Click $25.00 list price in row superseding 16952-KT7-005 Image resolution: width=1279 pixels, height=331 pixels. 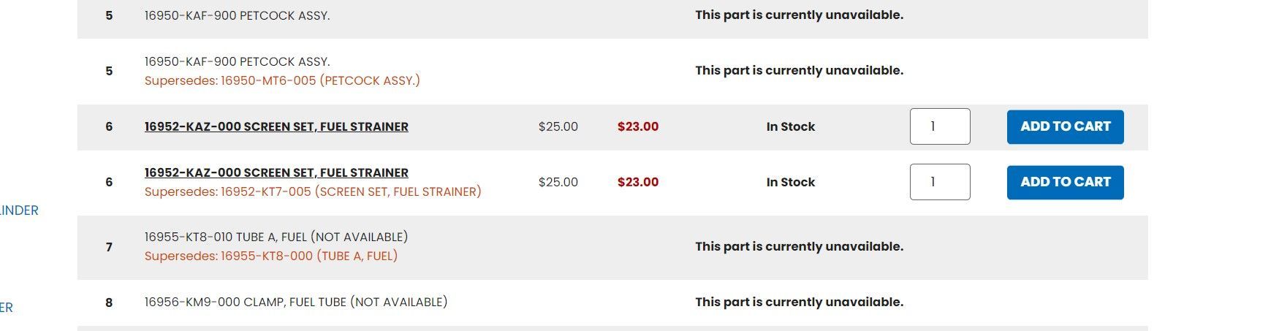558,182
